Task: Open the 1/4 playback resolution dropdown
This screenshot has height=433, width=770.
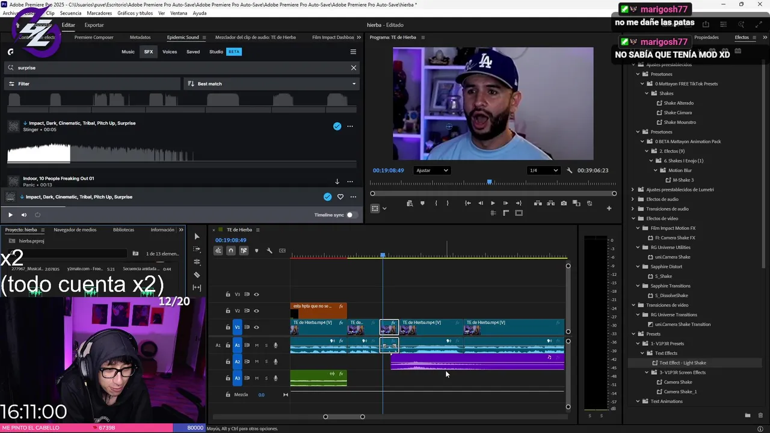Action: (544, 170)
